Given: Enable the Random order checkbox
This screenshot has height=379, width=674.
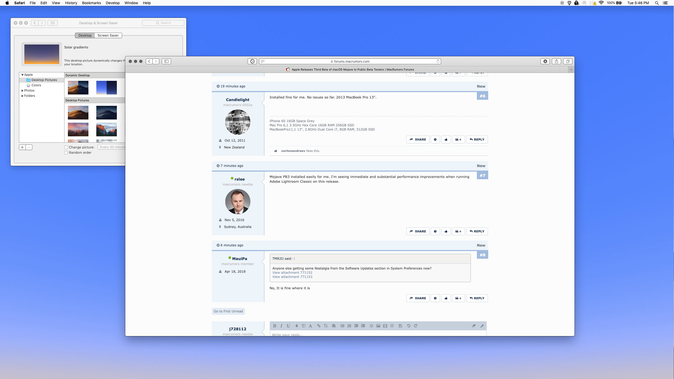Looking at the screenshot, I should 66,153.
